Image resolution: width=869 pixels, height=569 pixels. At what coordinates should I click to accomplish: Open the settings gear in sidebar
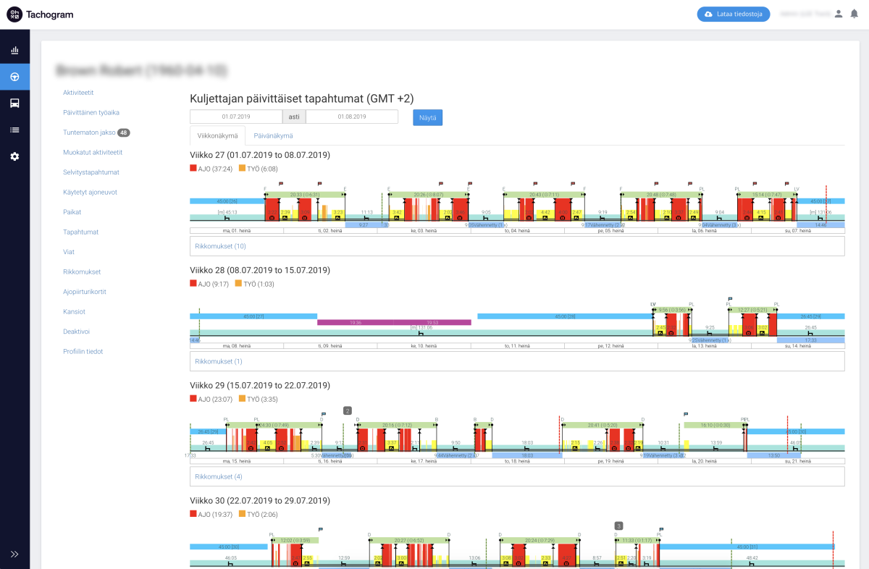(x=14, y=156)
